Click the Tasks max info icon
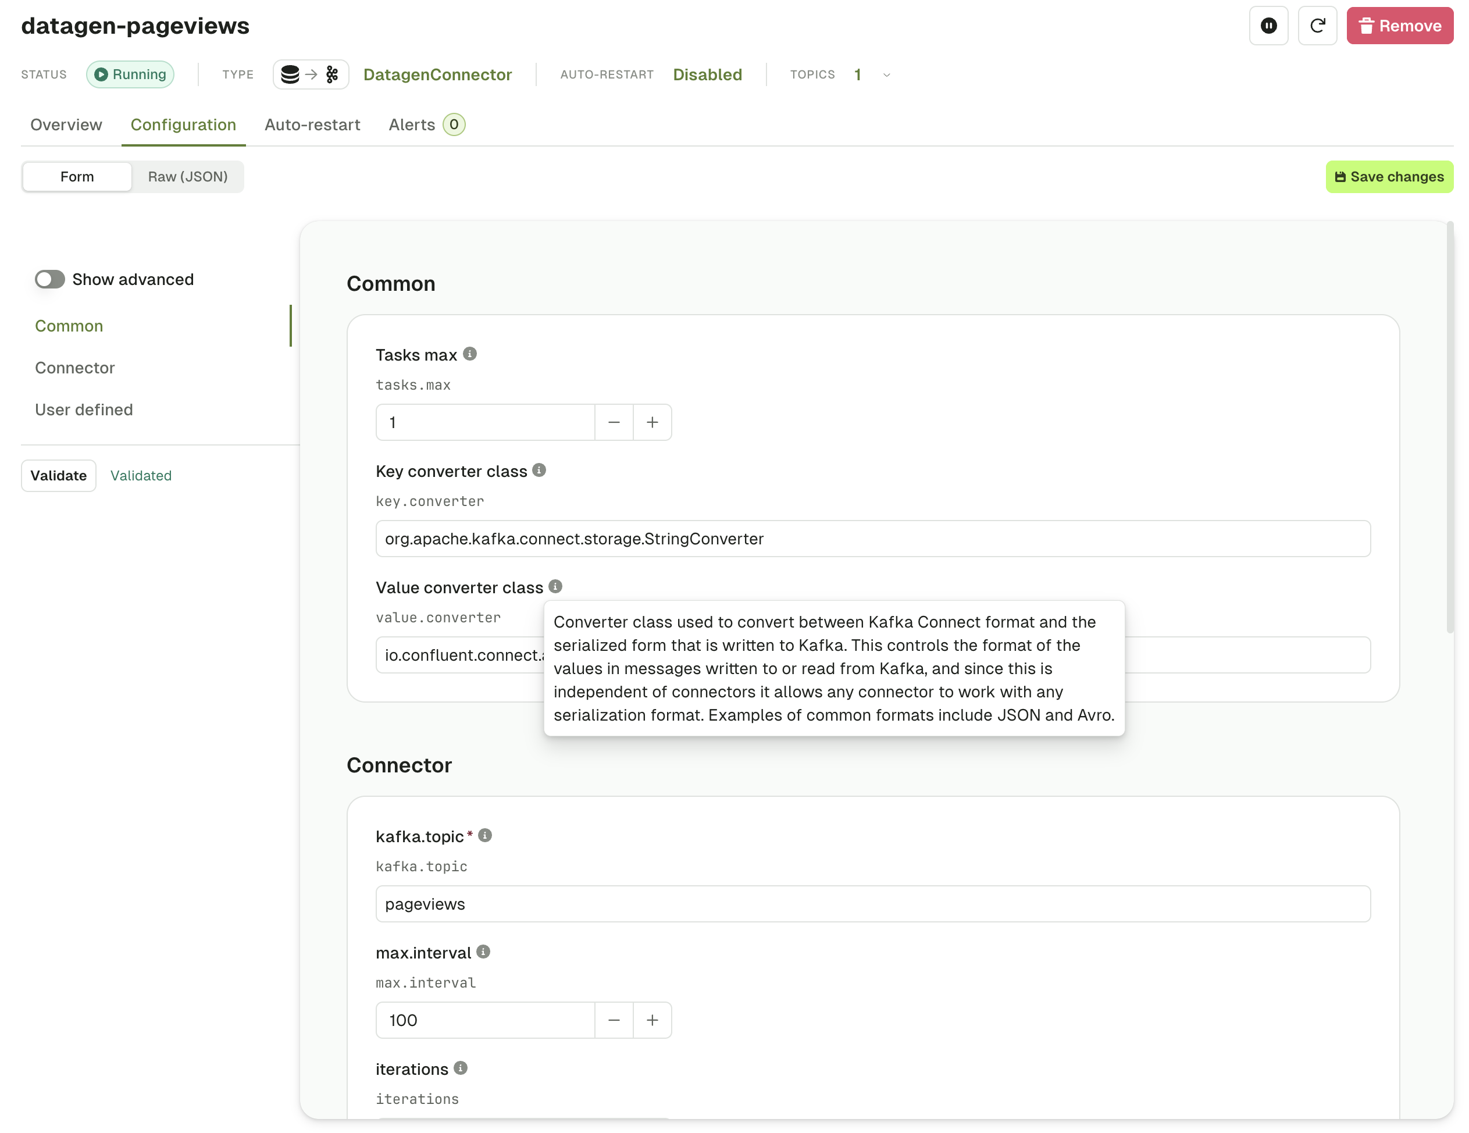Screen dimensions: 1469x1133 point(470,354)
